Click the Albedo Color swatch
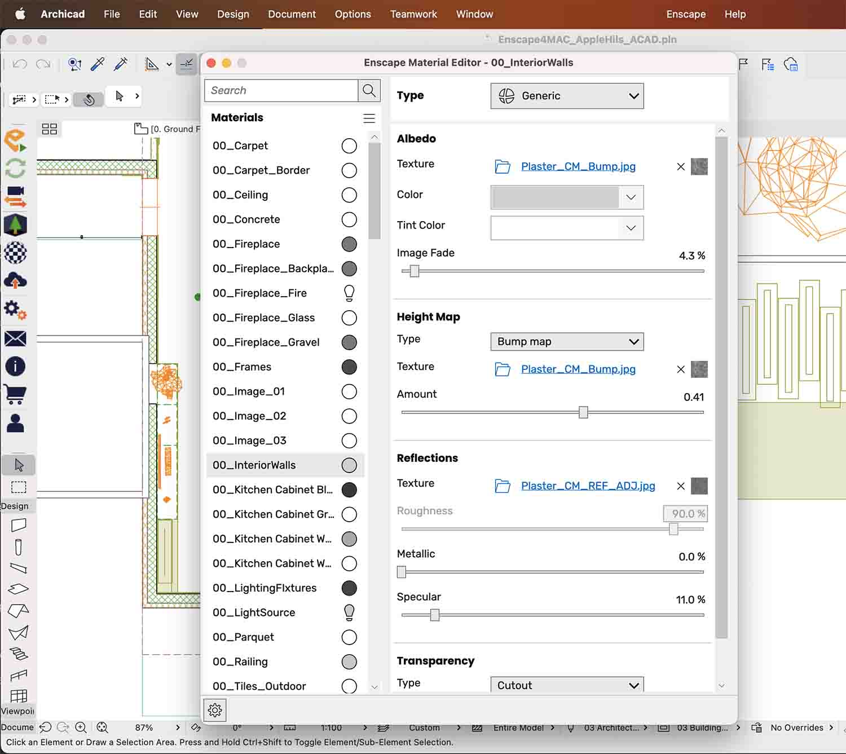This screenshot has width=846, height=754. point(556,197)
